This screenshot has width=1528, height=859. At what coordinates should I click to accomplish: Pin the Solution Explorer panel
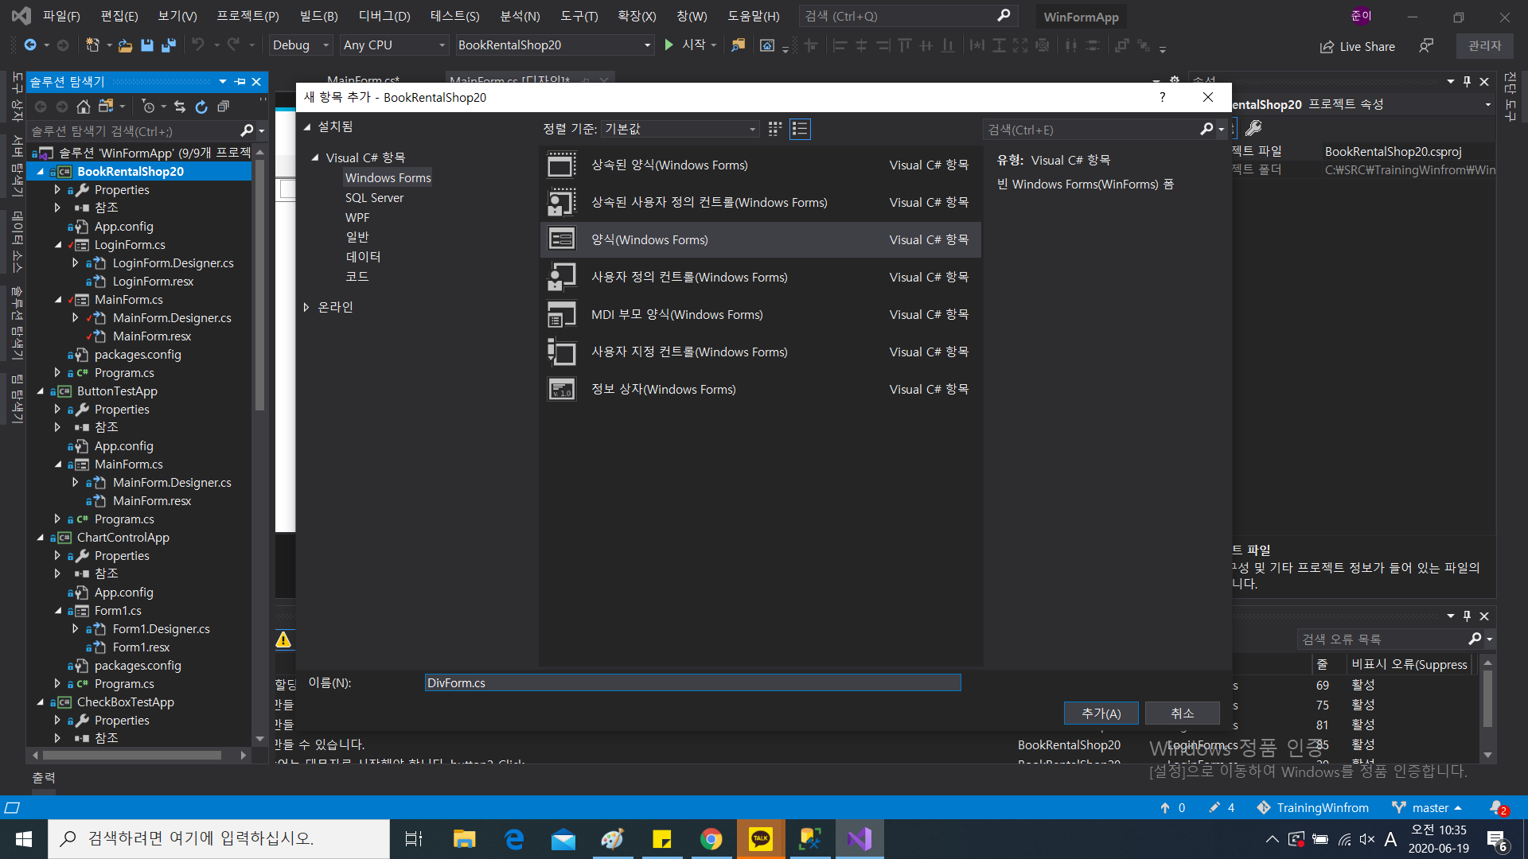[240, 81]
